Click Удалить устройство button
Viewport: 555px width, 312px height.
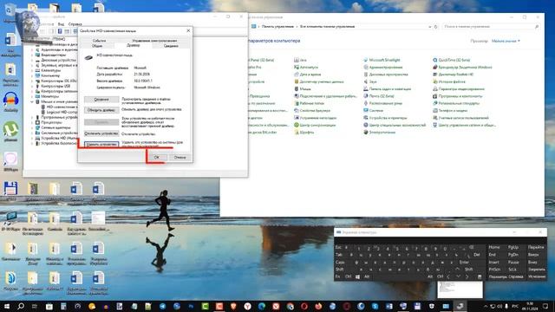[x=101, y=145]
